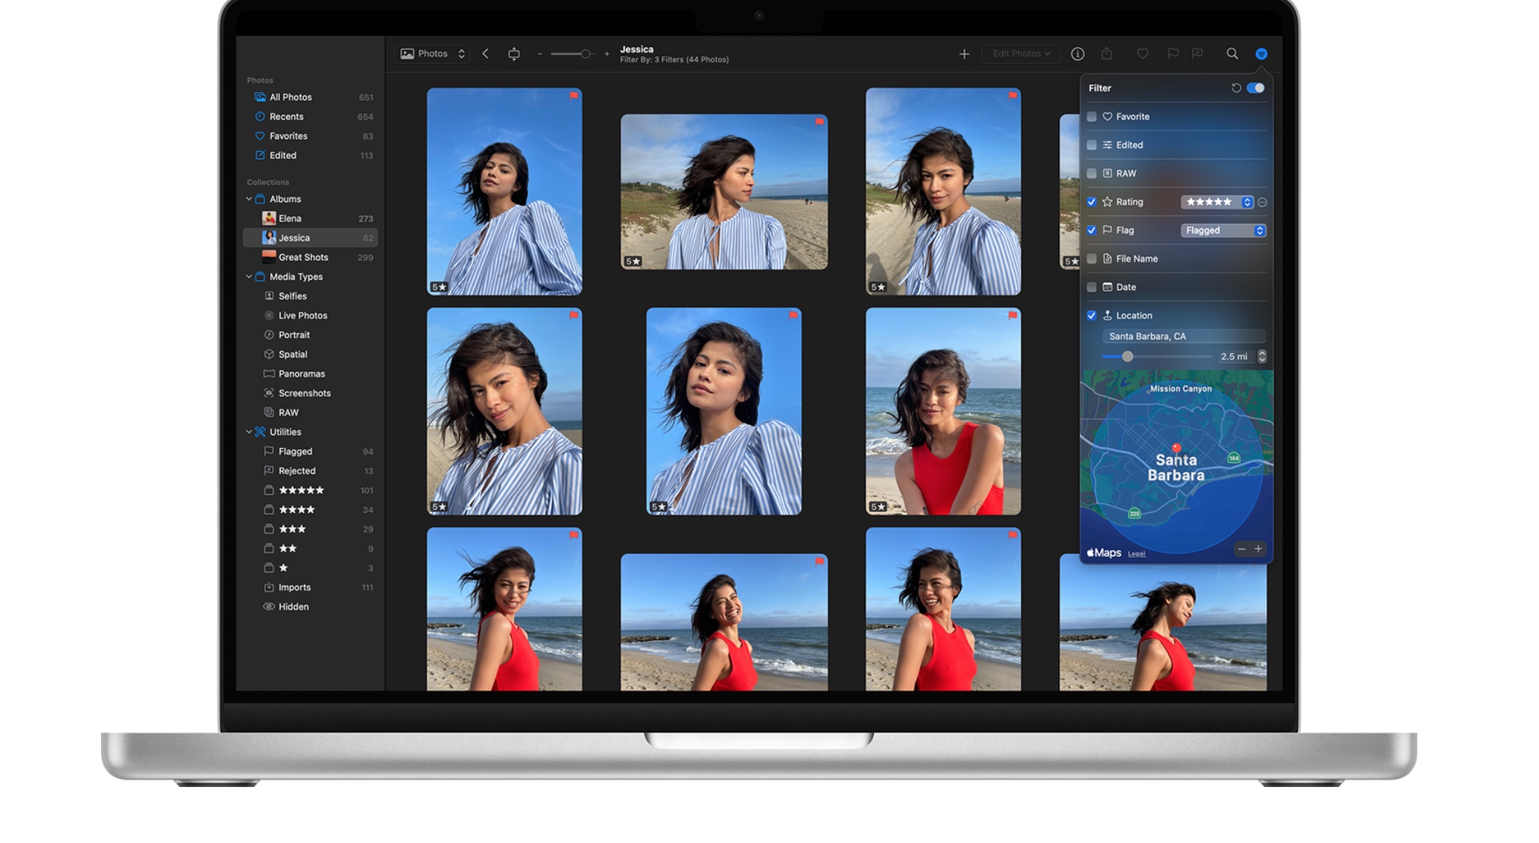The image size is (1539, 843).
Task: Click the share icon in toolbar
Action: click(1107, 53)
